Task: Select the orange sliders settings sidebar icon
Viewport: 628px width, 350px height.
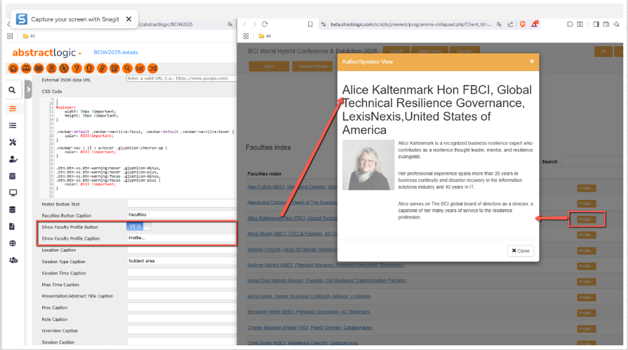Action: click(13, 108)
